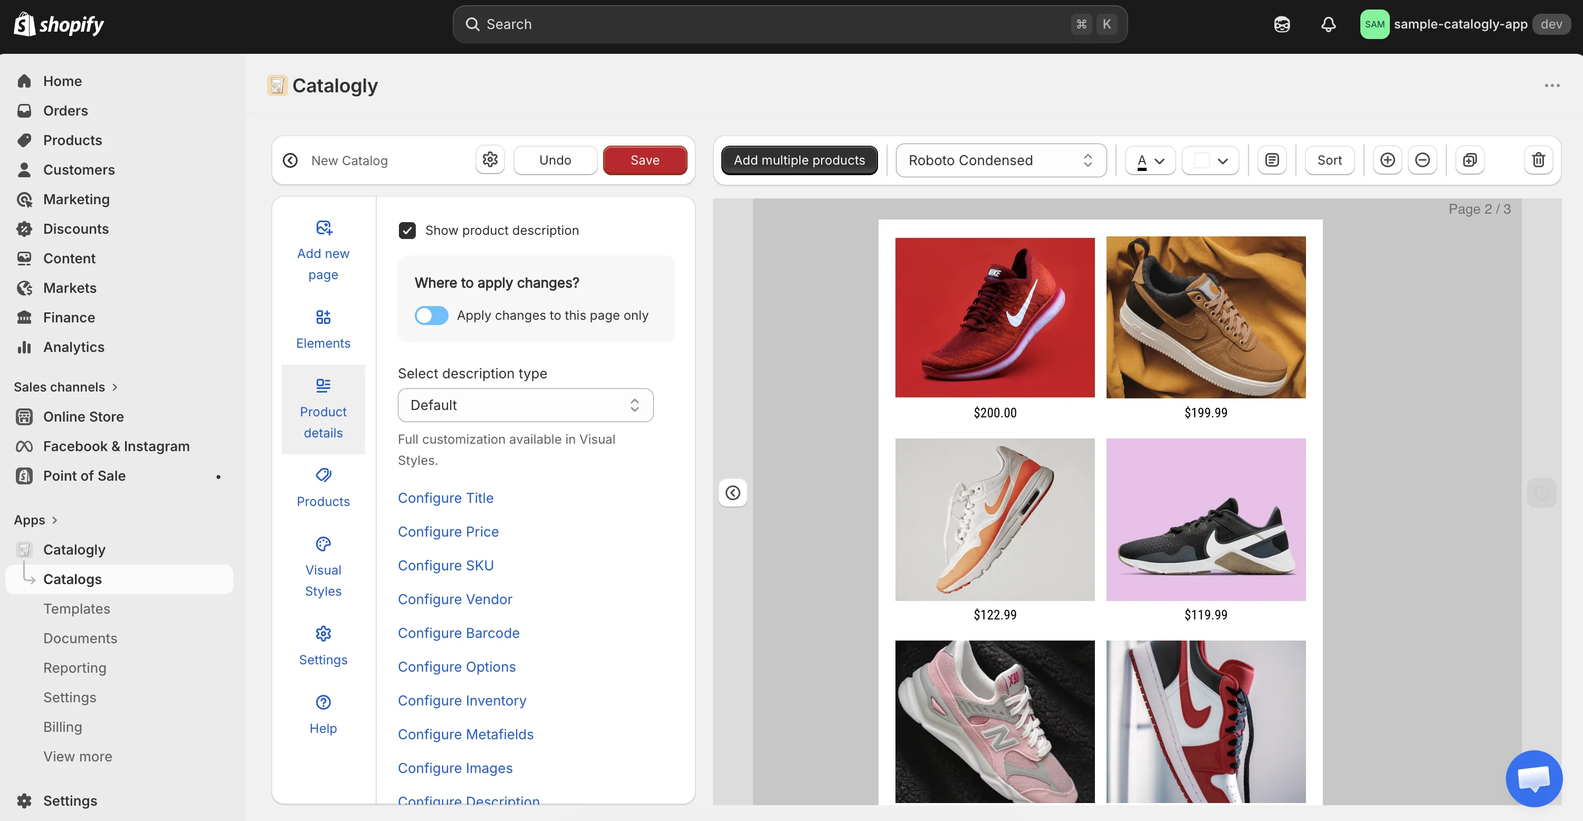Click the text alignment icon in toolbar

coord(1272,160)
